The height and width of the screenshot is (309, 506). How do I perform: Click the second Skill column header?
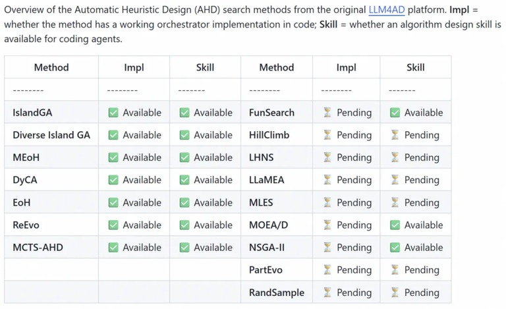[415, 67]
